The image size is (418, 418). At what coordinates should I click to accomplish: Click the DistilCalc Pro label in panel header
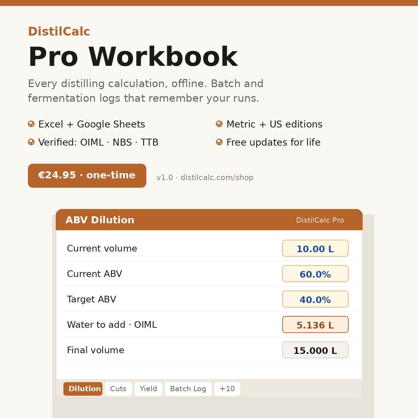tap(320, 220)
